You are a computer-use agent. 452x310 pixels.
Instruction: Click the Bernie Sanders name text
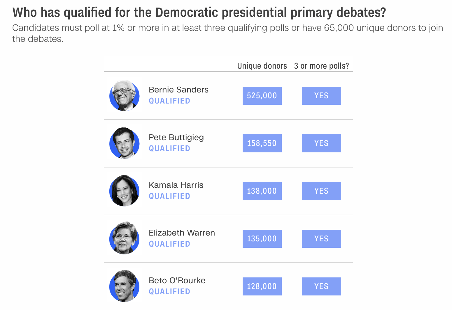click(x=178, y=90)
